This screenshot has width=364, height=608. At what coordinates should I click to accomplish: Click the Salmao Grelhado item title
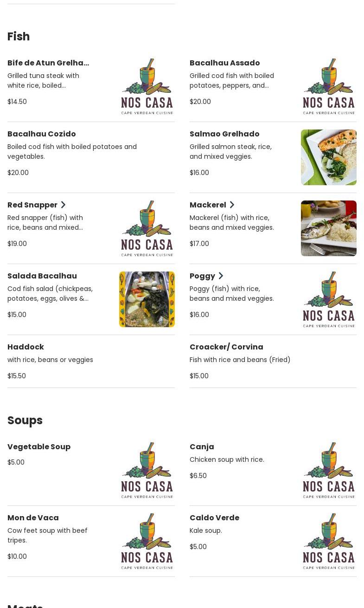click(x=224, y=134)
